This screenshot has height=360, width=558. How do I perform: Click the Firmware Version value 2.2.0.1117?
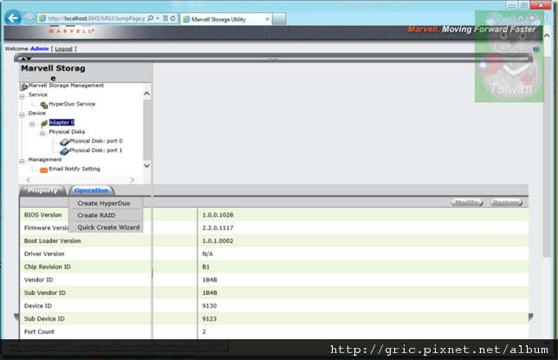pyautogui.click(x=217, y=228)
